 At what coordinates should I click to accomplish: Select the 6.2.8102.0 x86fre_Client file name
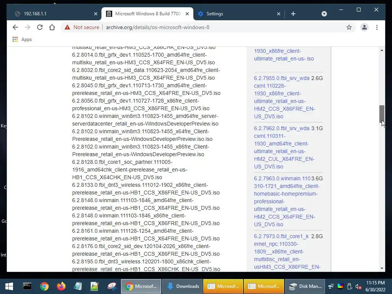[x=140, y=150]
